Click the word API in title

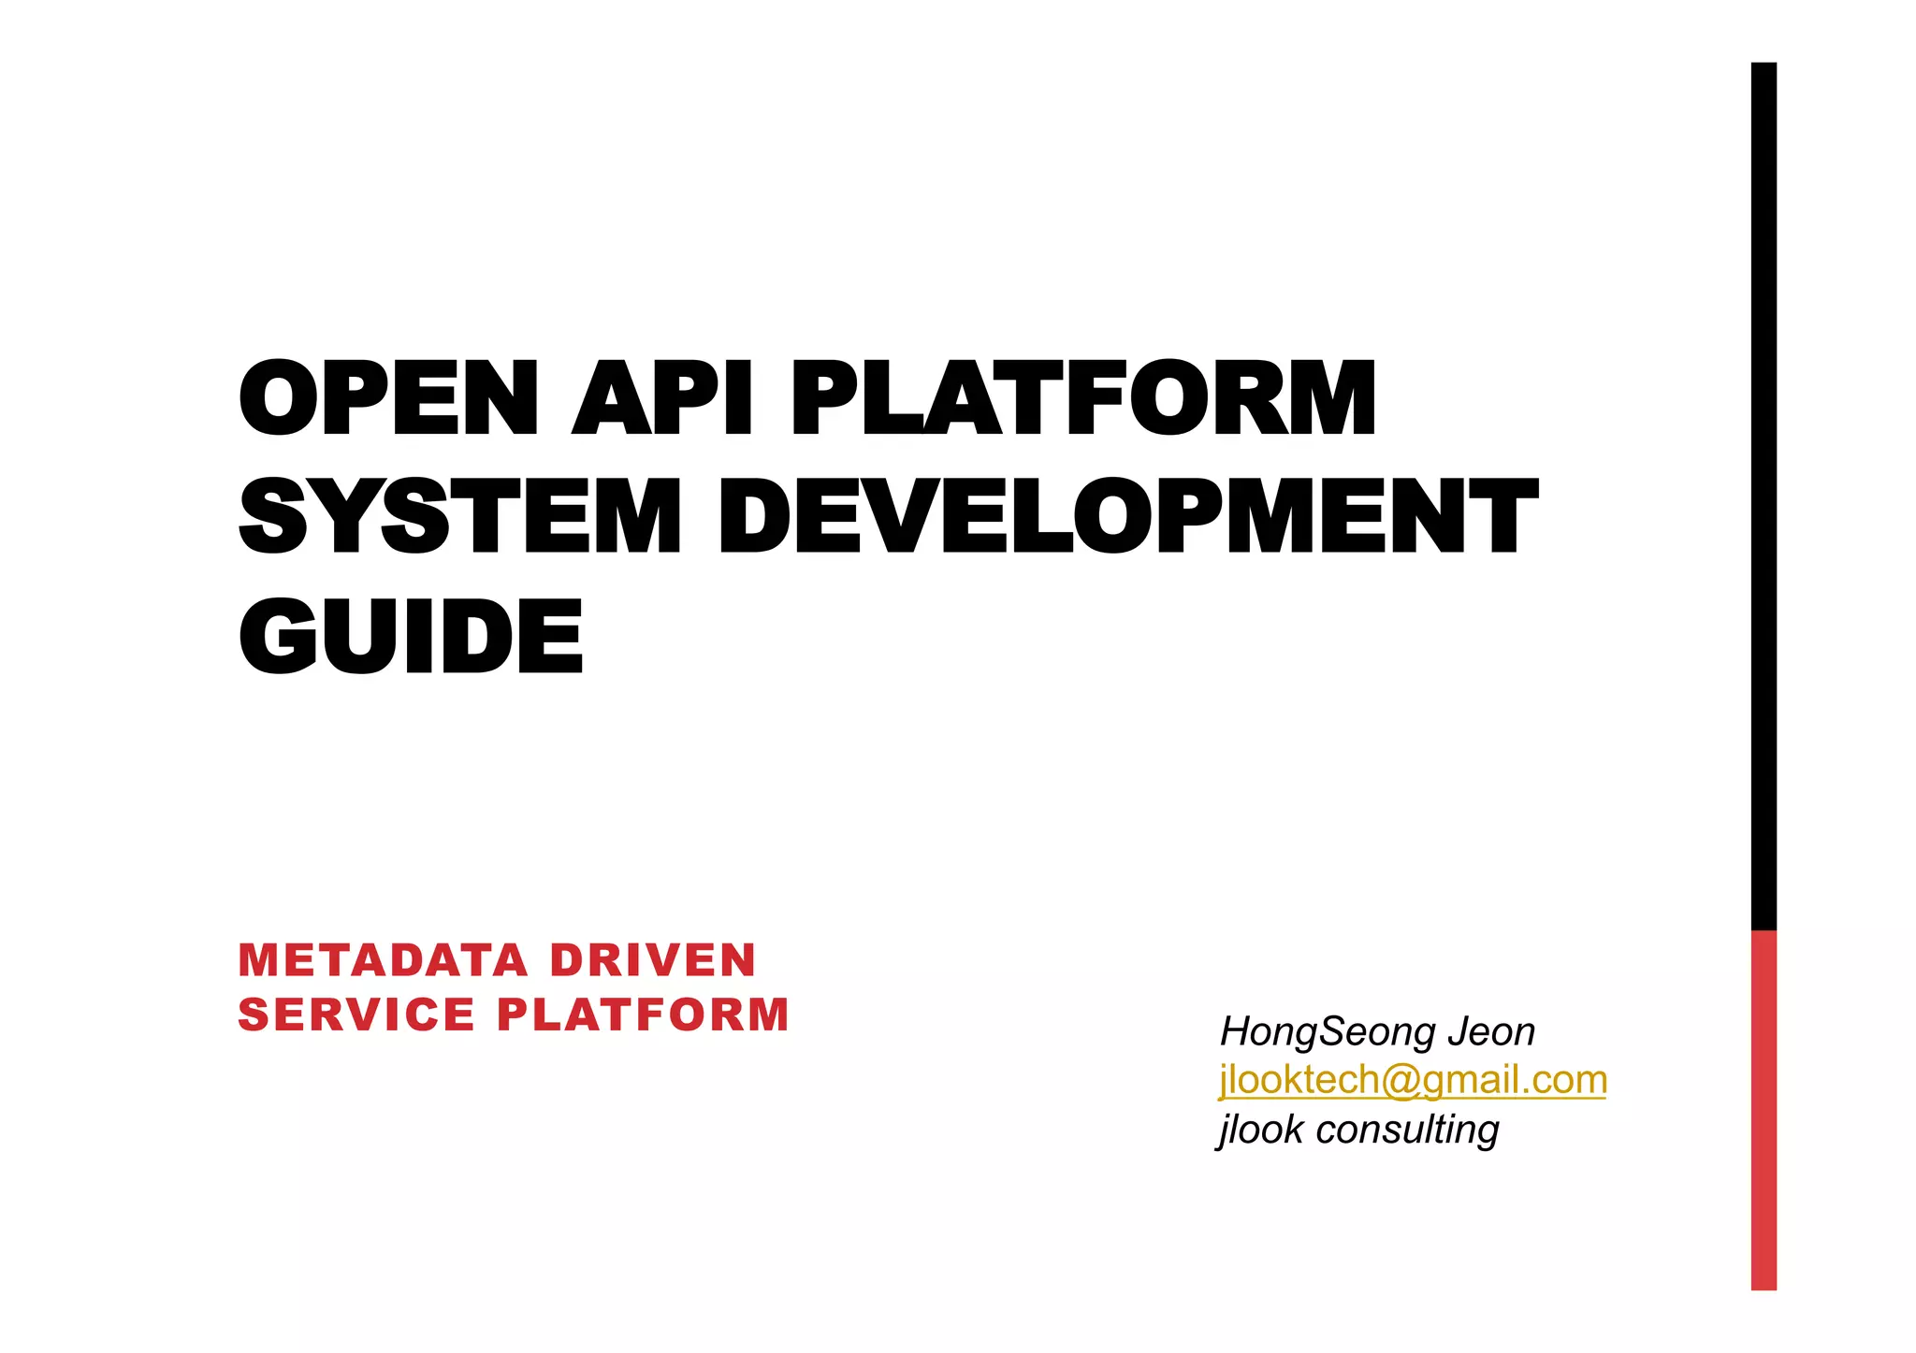coord(661,398)
